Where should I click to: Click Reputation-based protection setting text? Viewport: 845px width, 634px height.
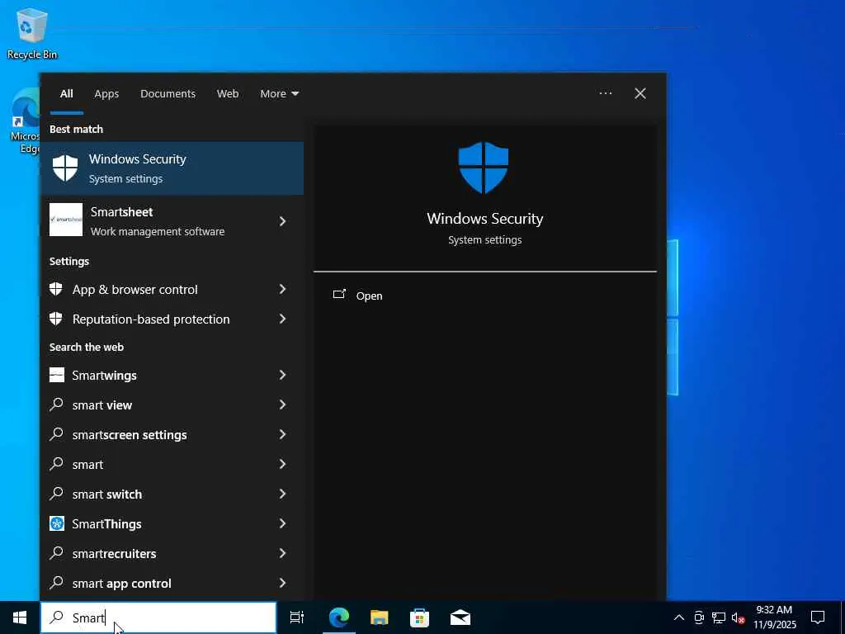151,319
